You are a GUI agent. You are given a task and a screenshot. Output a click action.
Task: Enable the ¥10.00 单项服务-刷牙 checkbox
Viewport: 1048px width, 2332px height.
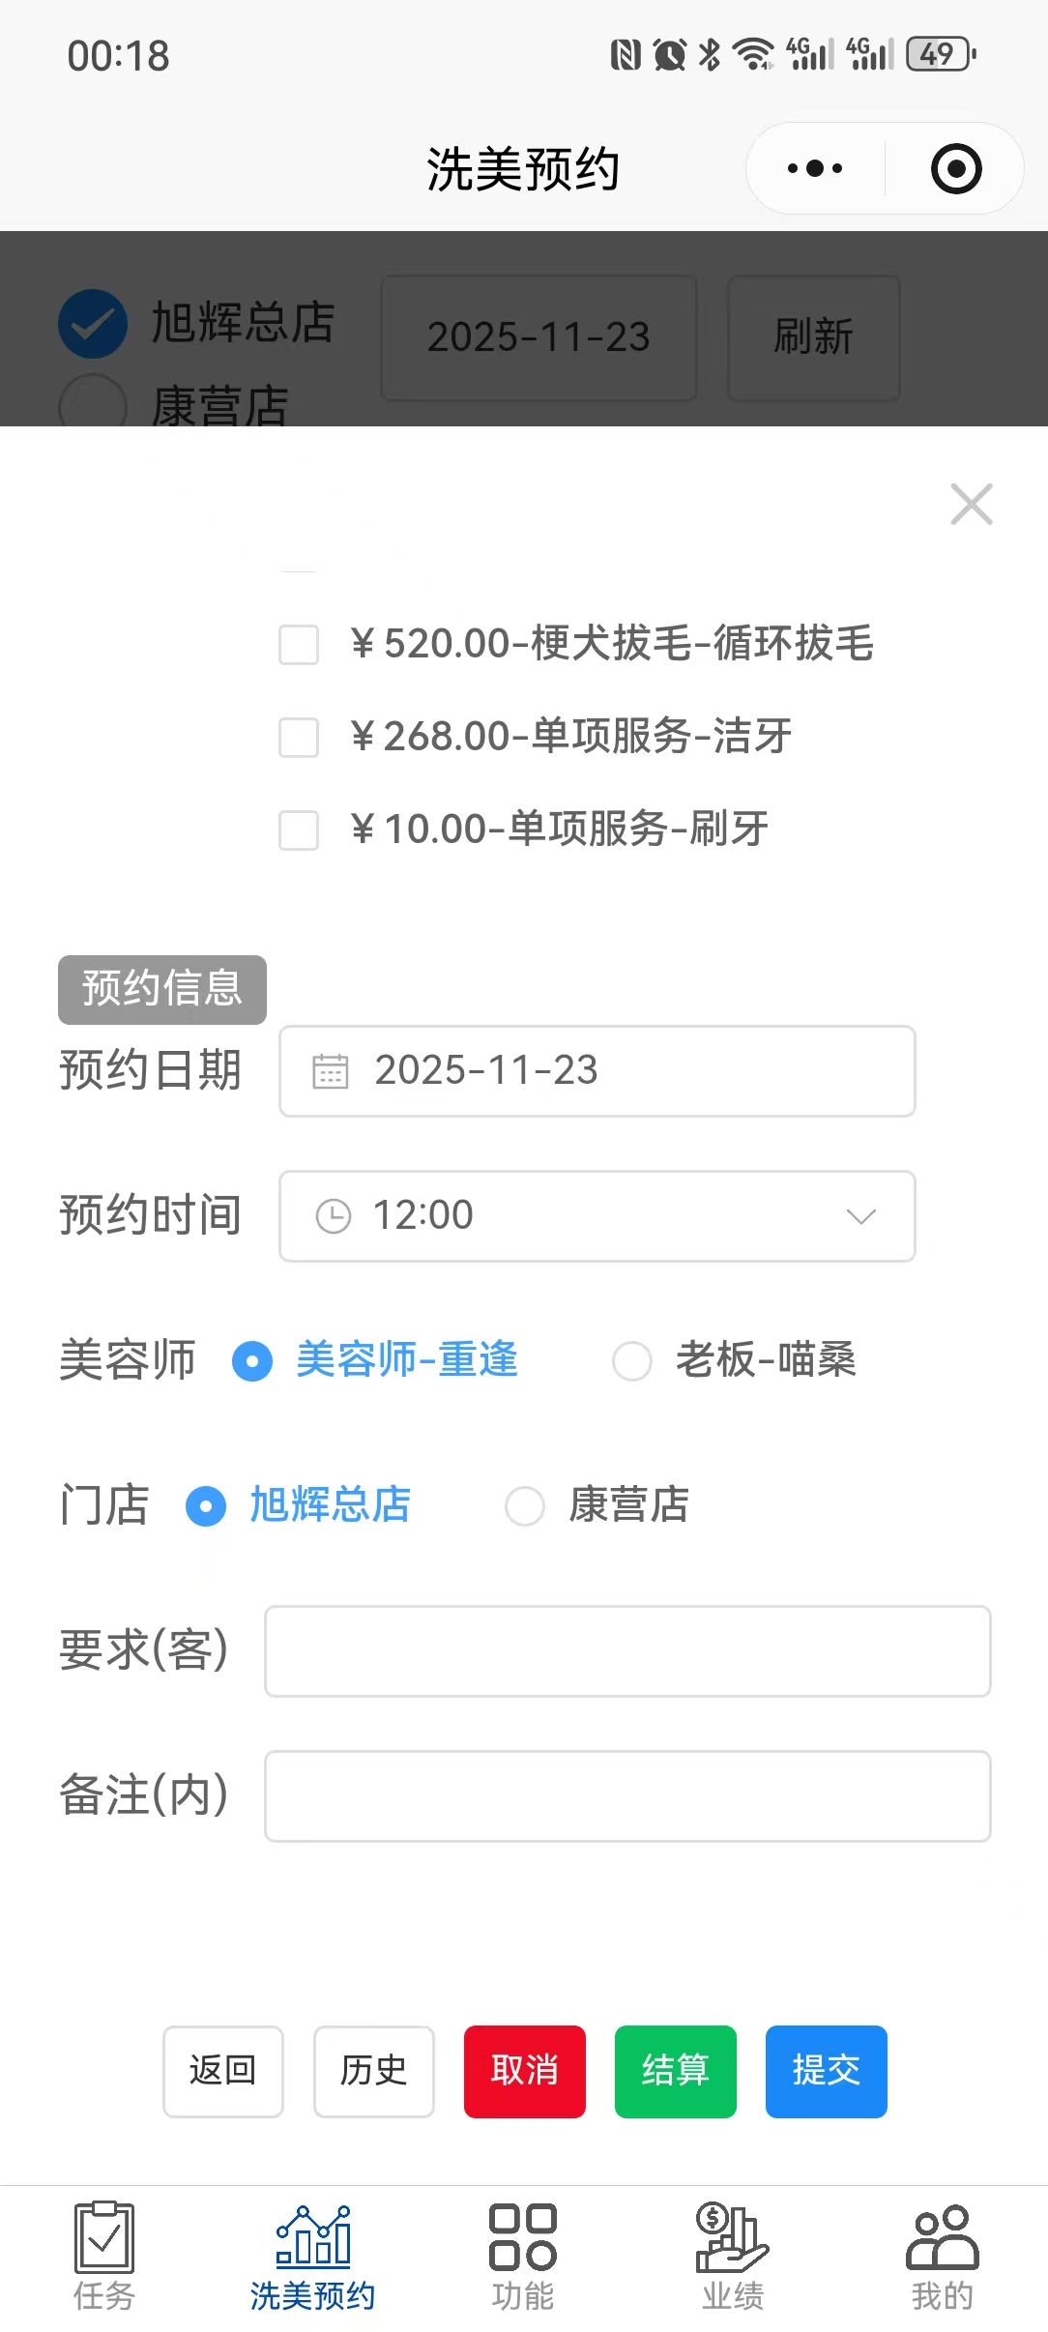pos(299,830)
